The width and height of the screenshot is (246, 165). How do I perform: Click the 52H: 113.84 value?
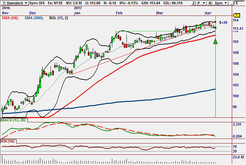click(151, 3)
